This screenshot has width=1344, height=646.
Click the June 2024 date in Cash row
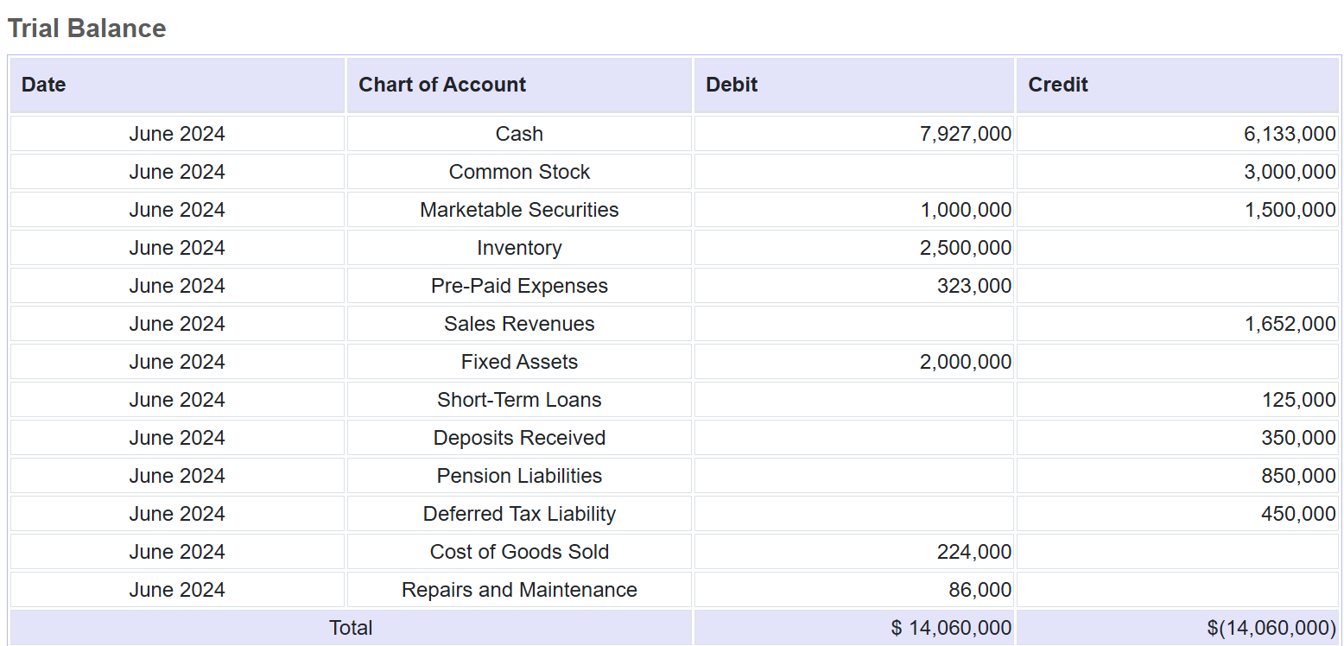pos(177,134)
